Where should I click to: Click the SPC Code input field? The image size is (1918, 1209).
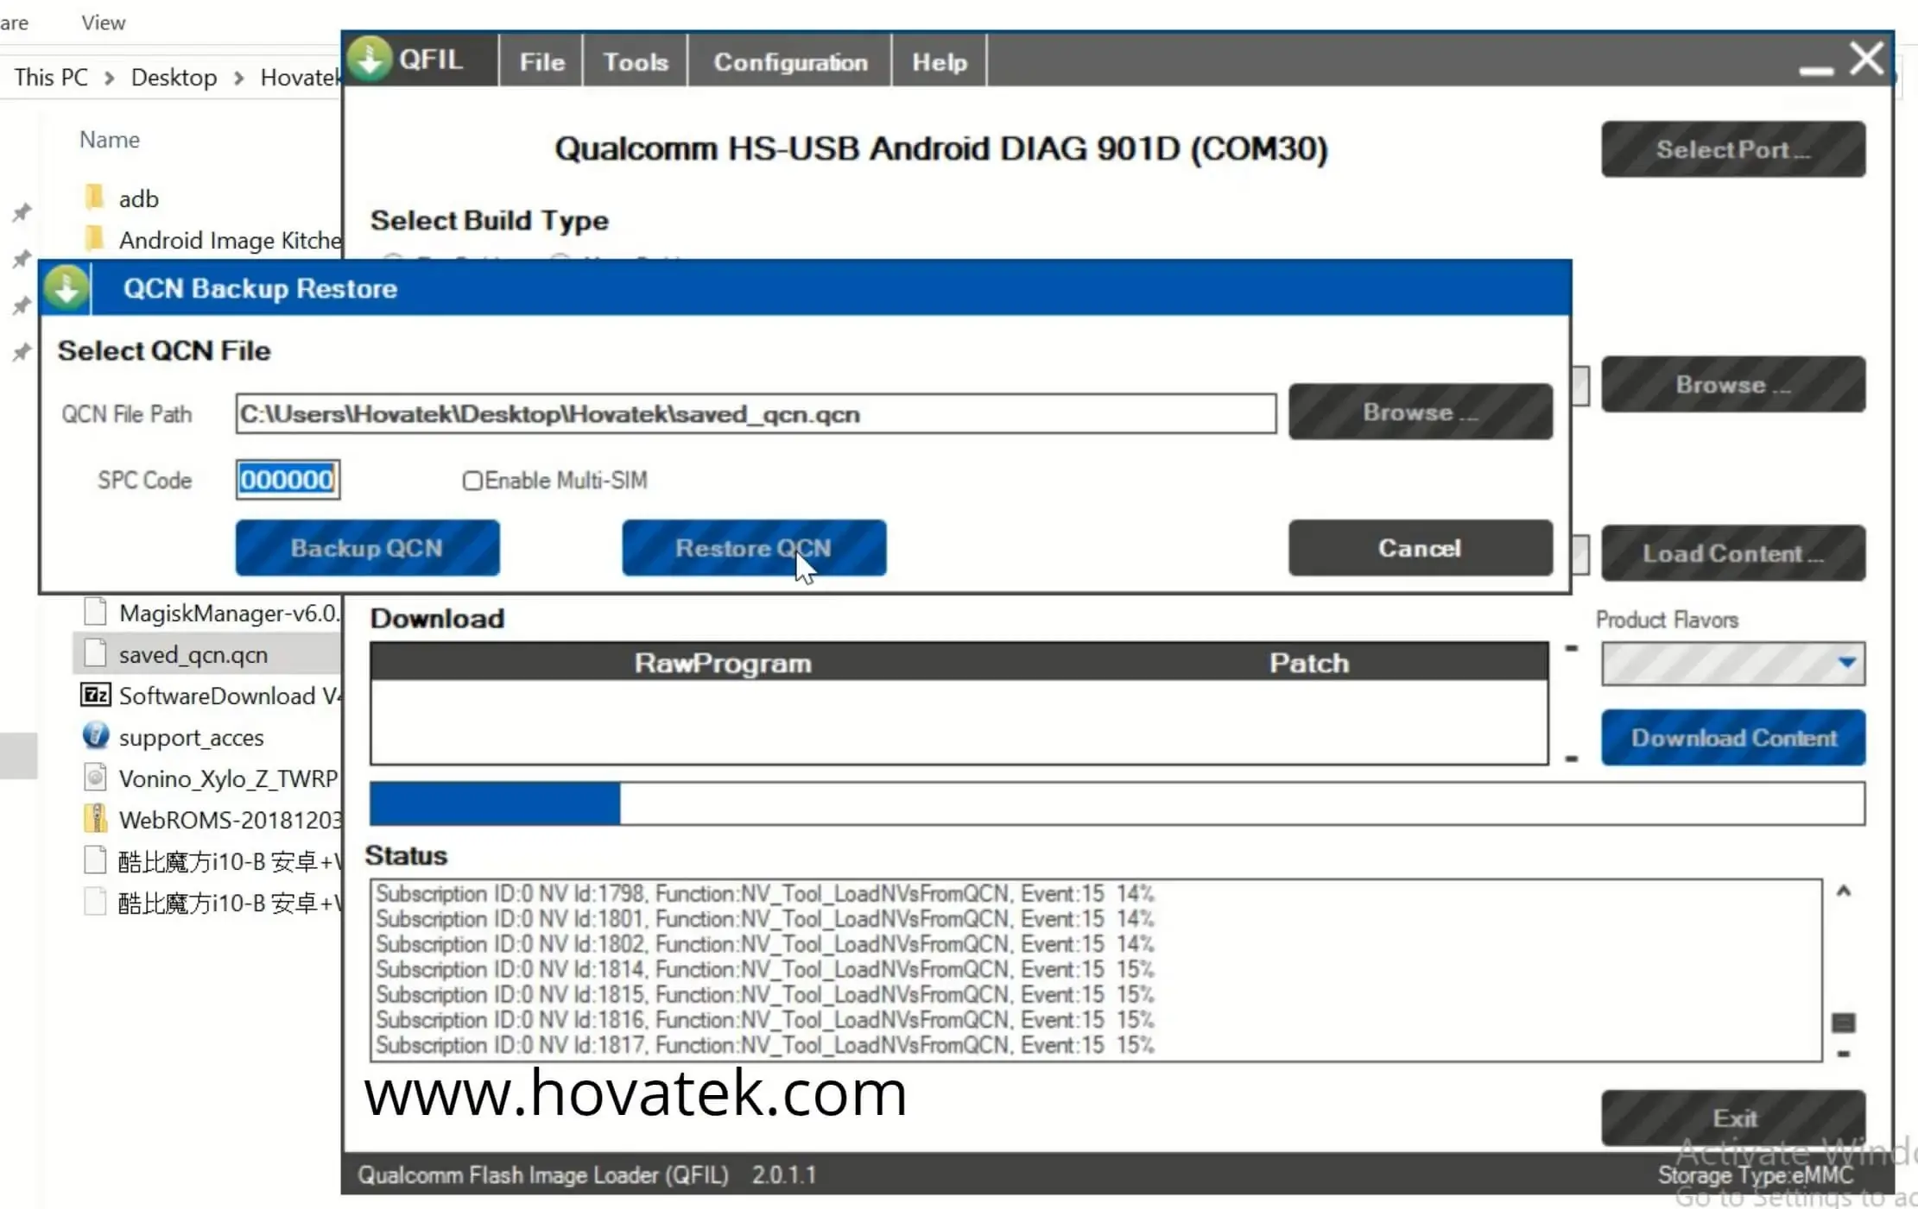[x=288, y=480]
